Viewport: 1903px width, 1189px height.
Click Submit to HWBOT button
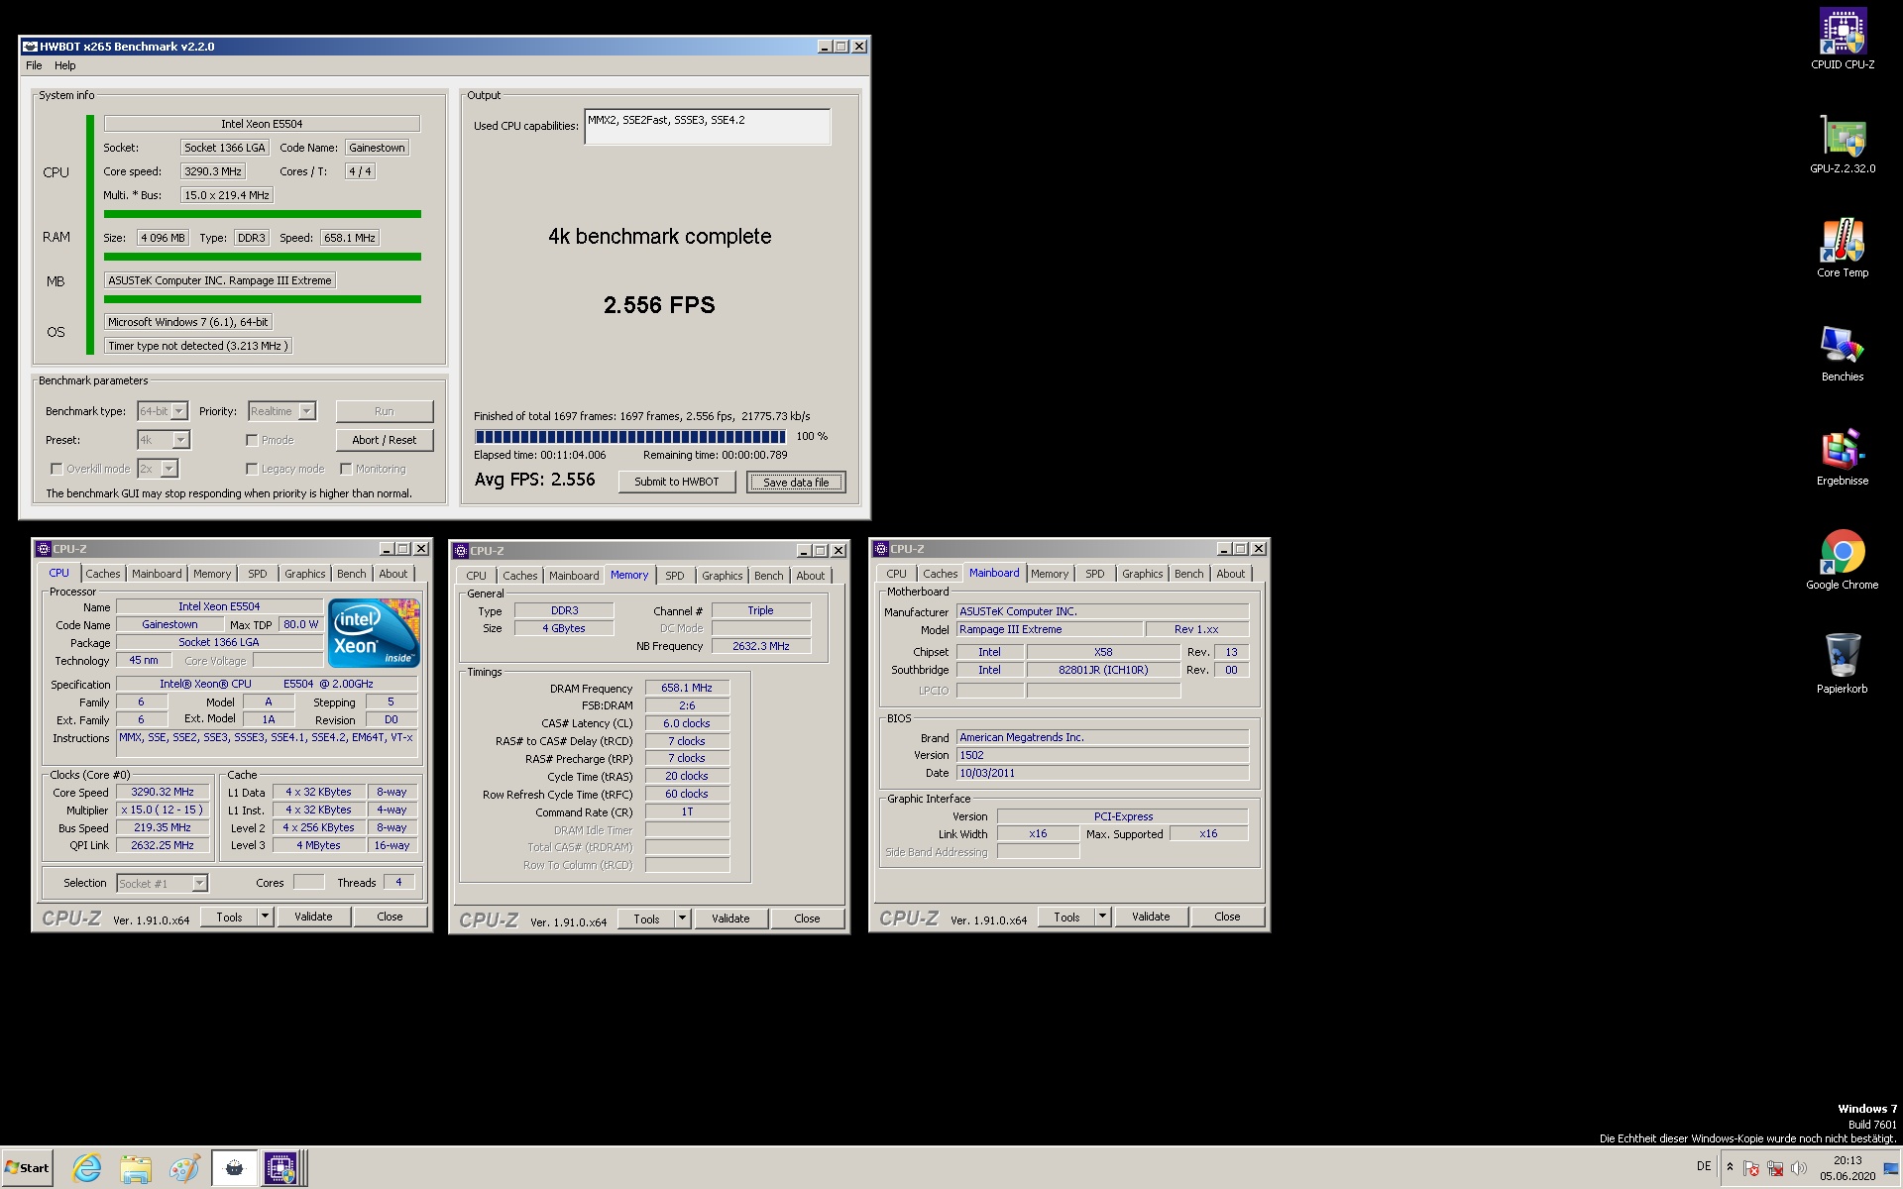click(x=677, y=482)
